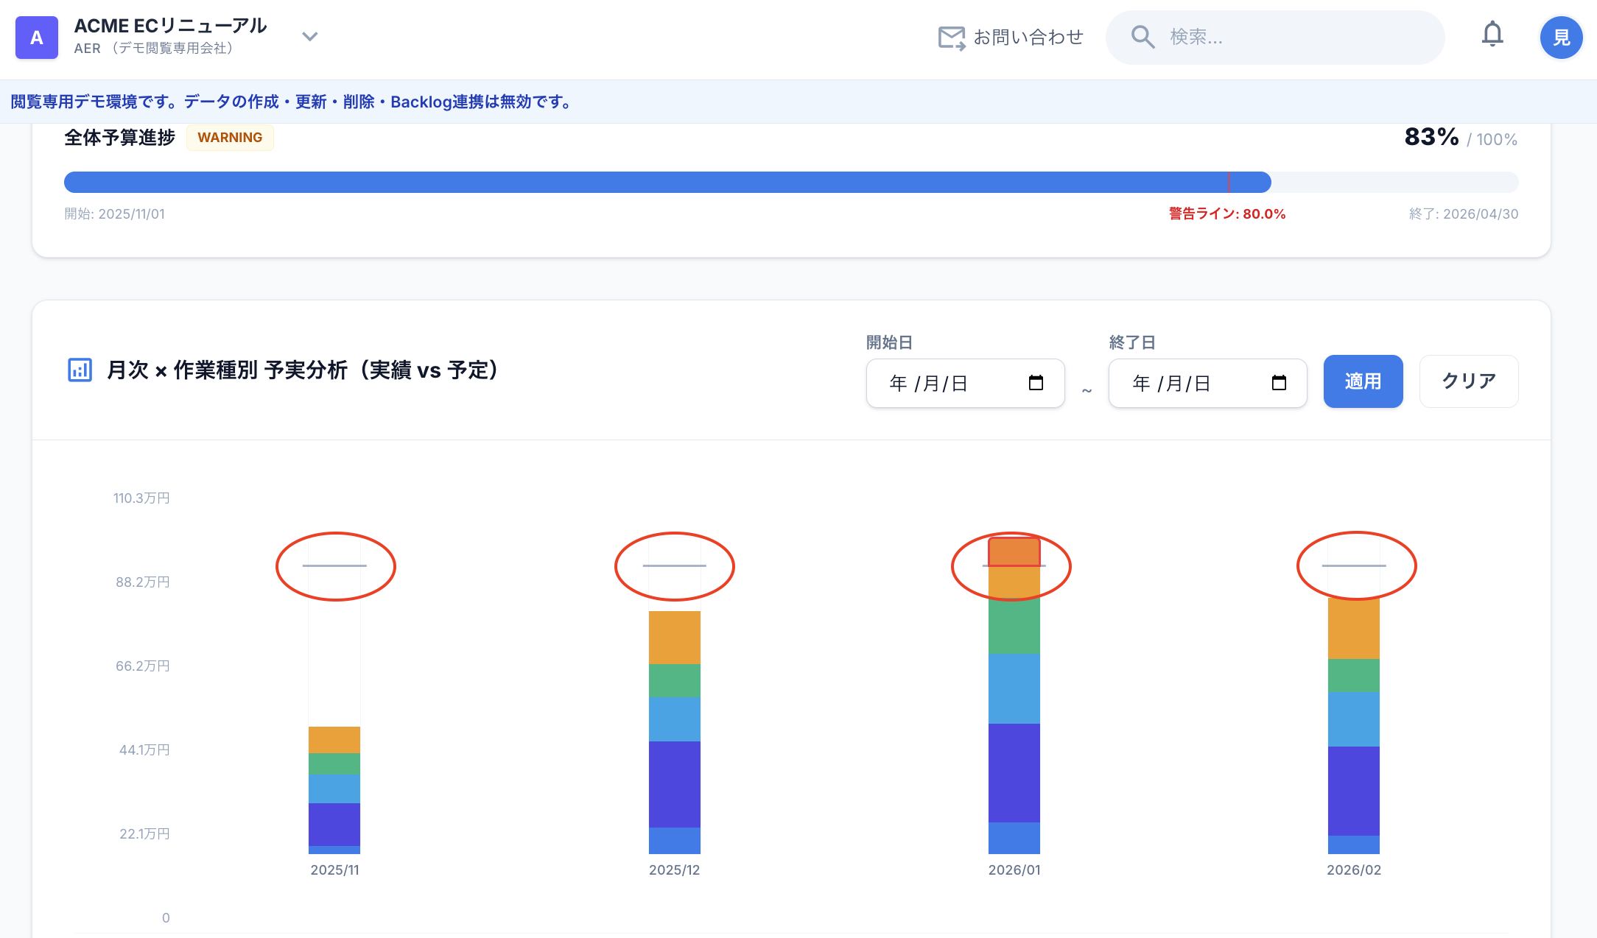1597x938 pixels.
Task: Open the calendar picker in 開始日 field
Action: (1036, 383)
